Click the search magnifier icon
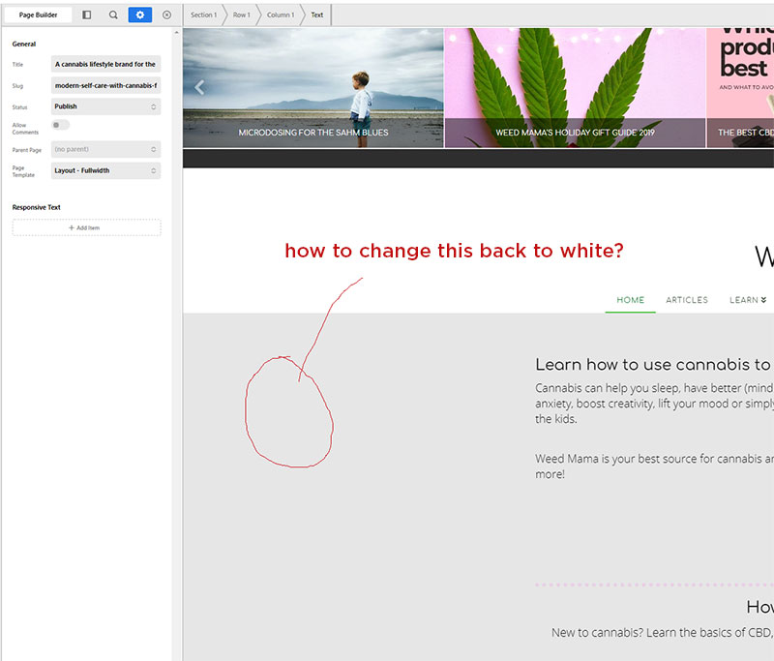 coord(113,15)
